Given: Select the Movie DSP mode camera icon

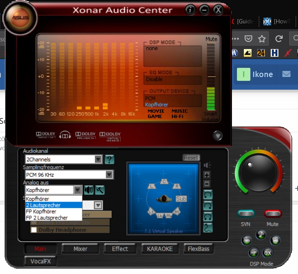Looking at the screenshot, I should pyautogui.click(x=275, y=240).
